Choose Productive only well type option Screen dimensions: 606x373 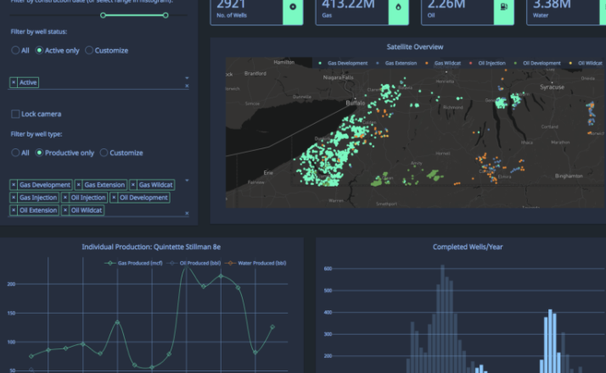40,153
